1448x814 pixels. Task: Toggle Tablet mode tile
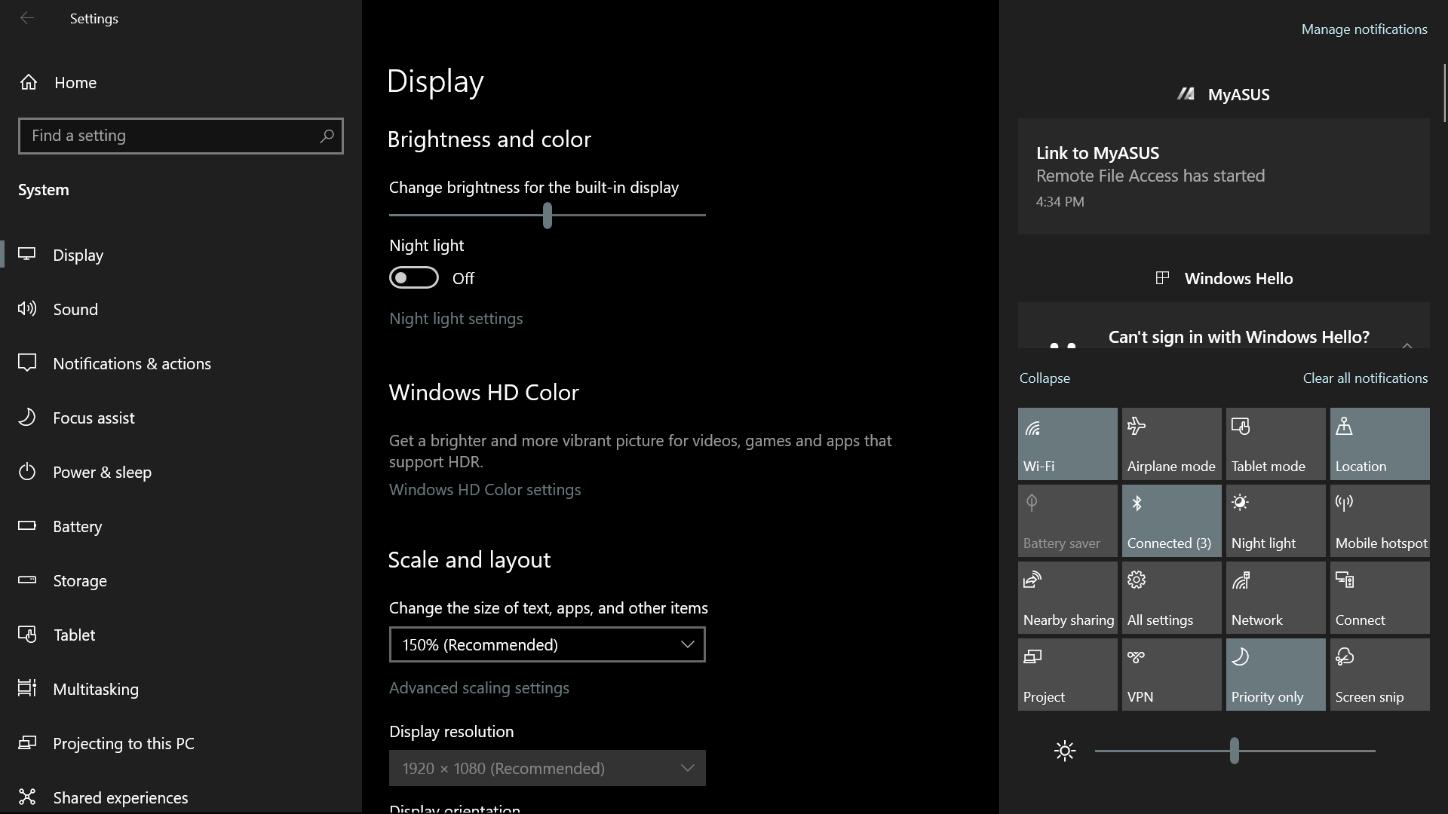1276,444
